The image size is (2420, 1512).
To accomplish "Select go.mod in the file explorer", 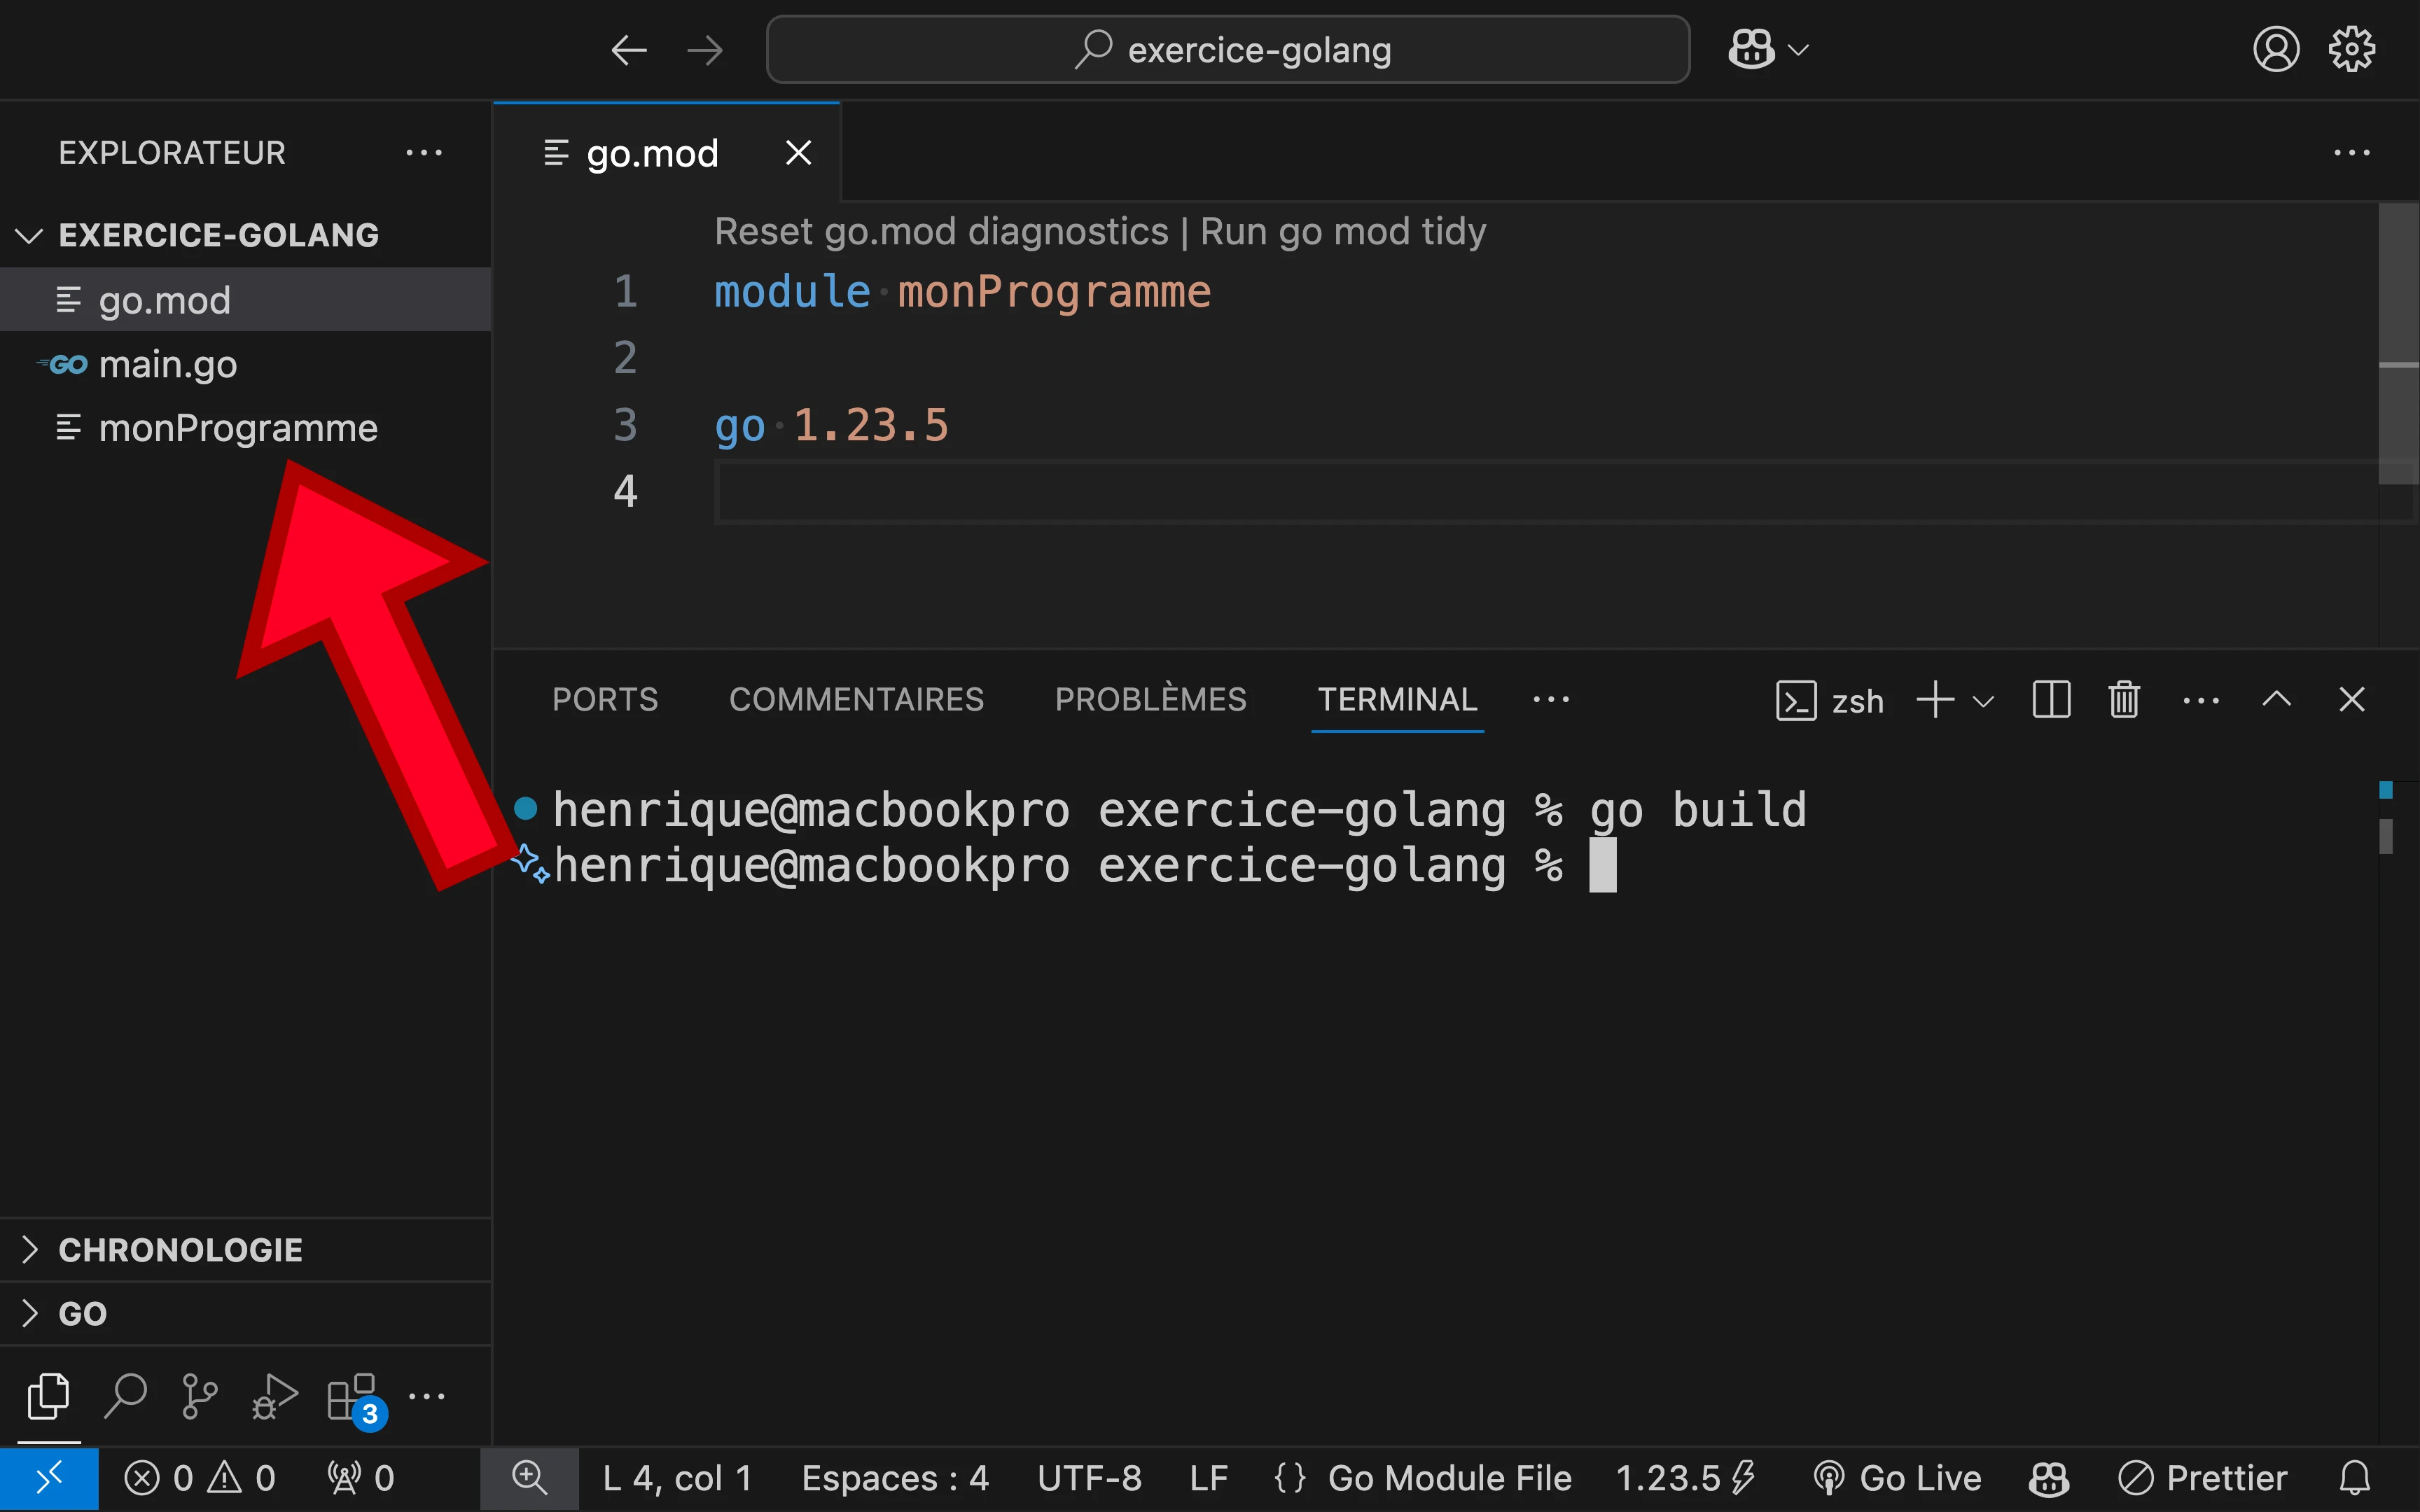I will pos(245,299).
